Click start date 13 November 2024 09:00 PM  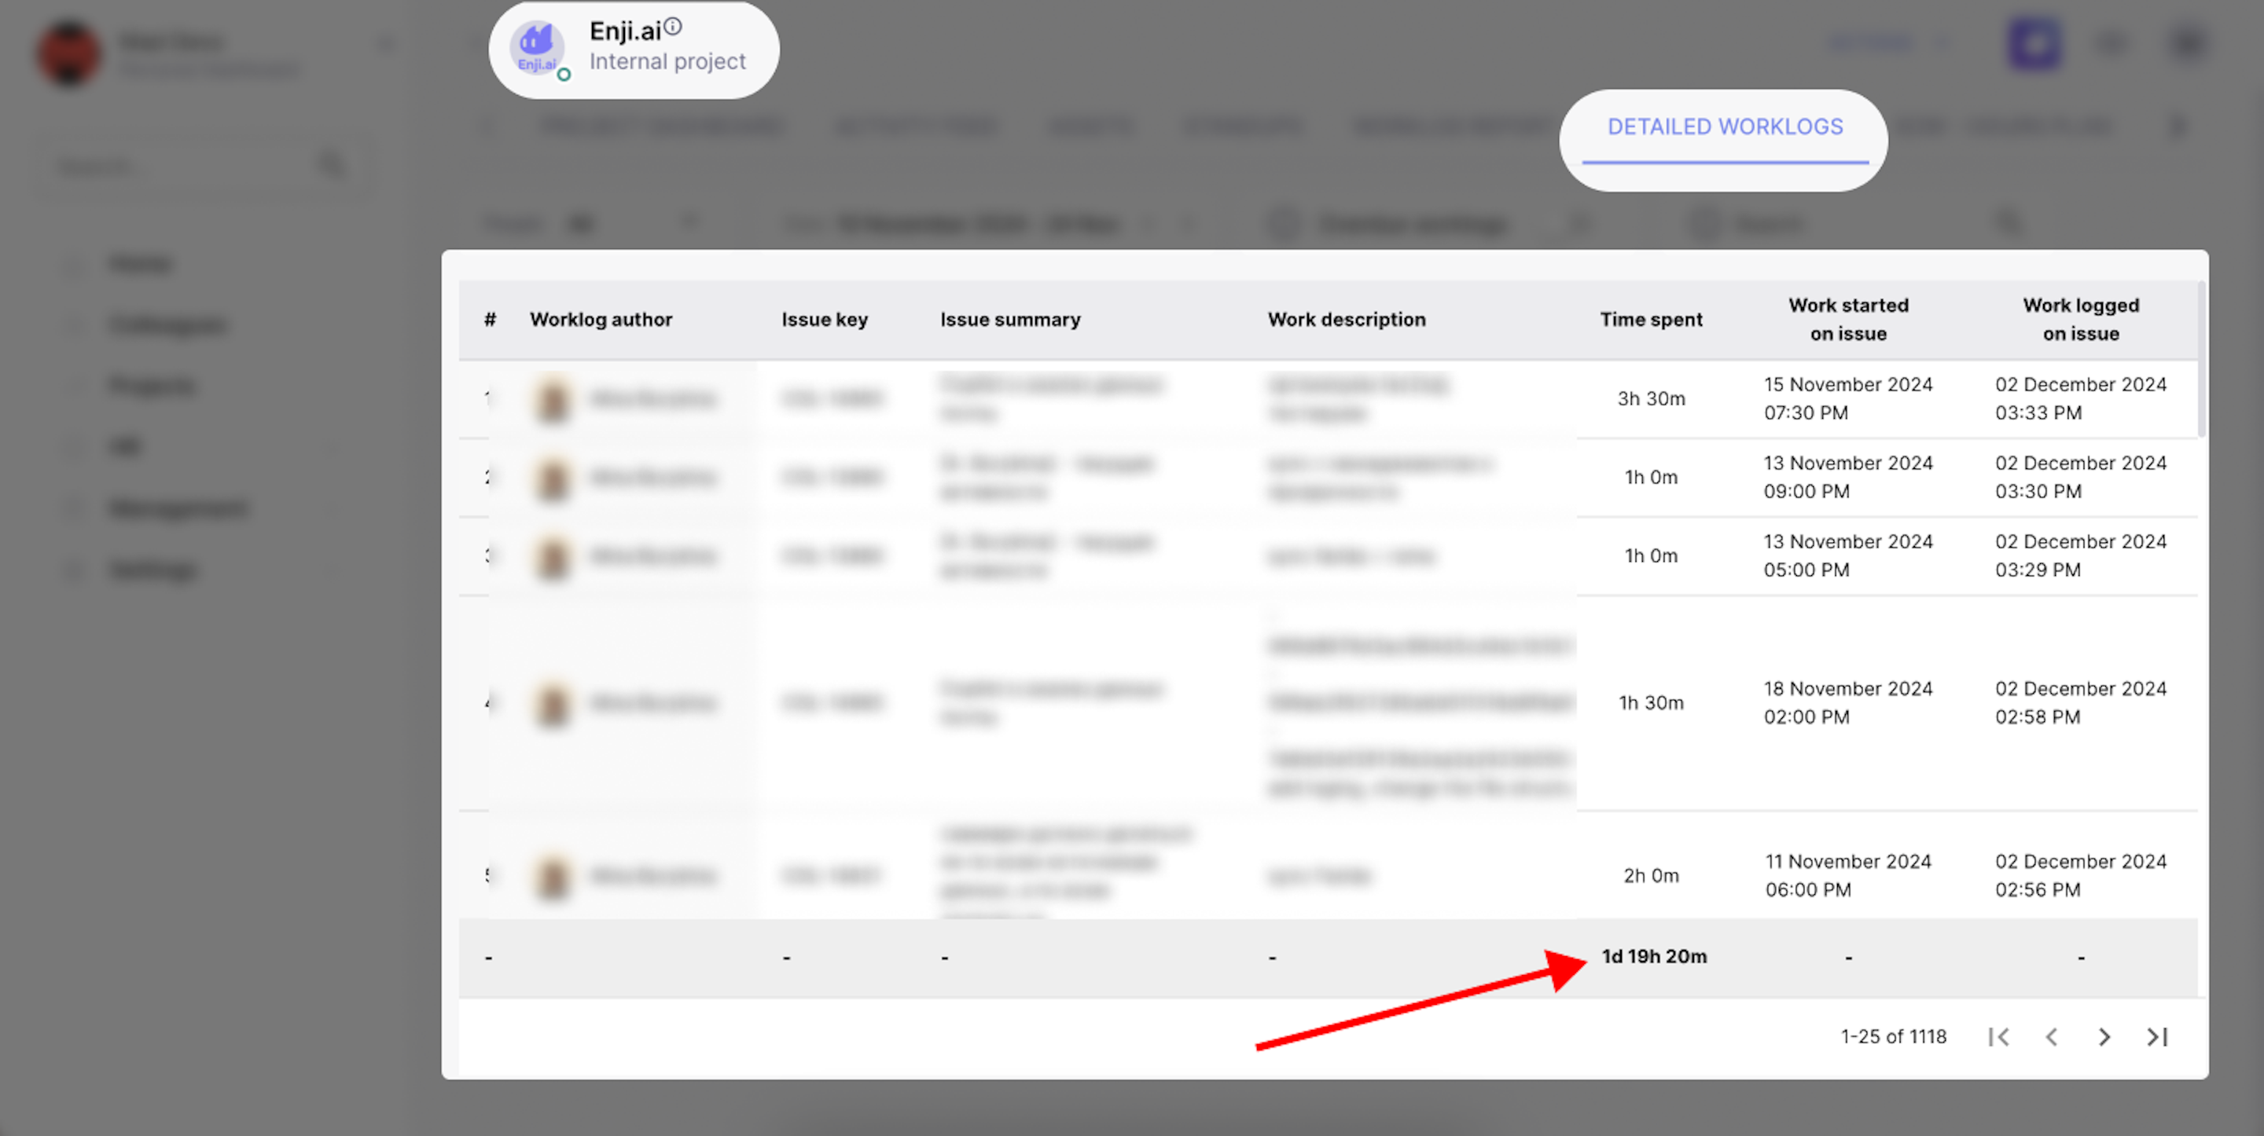tap(1848, 477)
